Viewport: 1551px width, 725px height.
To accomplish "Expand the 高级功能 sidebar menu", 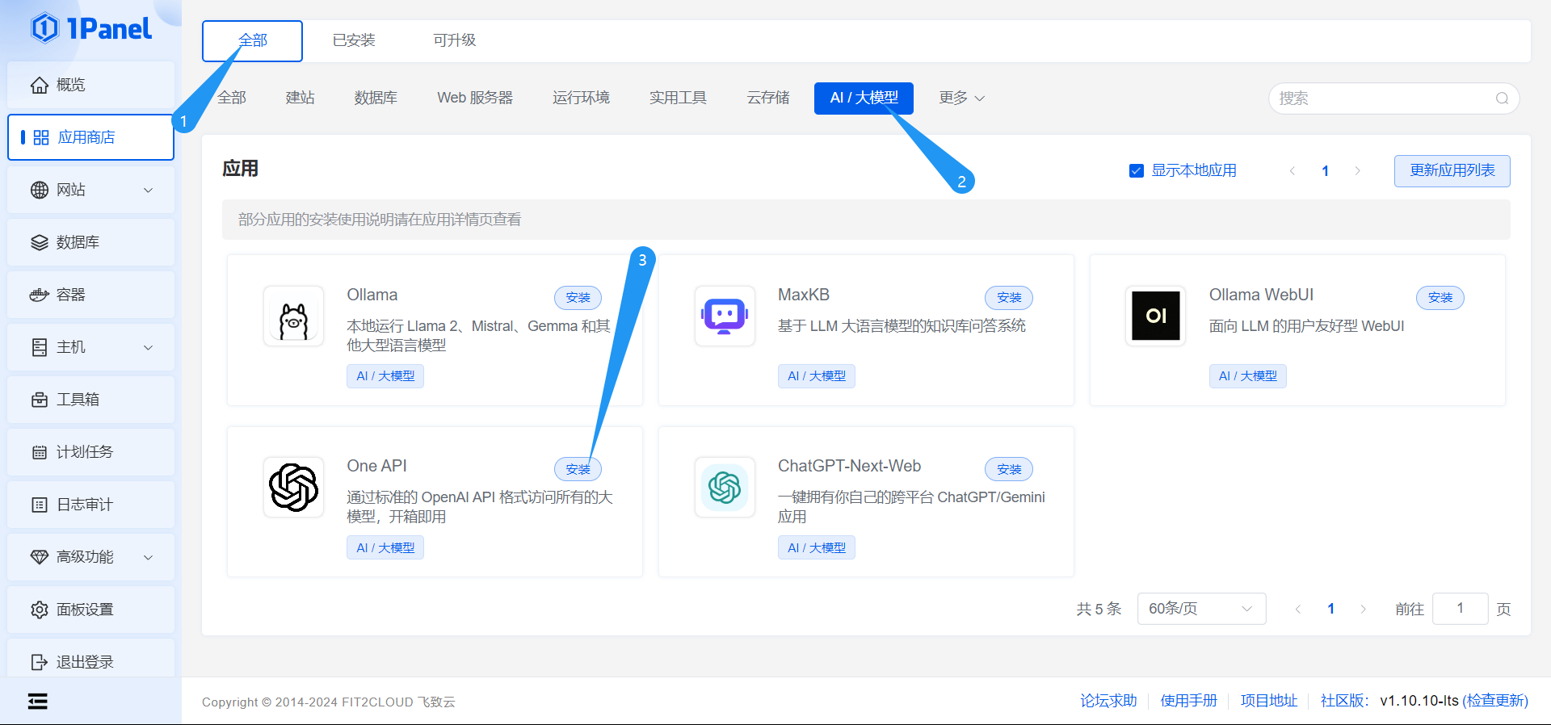I will (x=90, y=557).
